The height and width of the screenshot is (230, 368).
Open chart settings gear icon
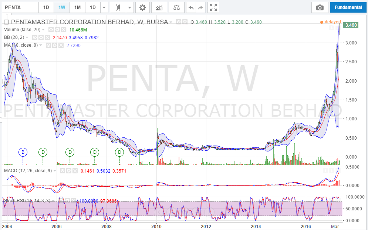(x=142, y=7)
